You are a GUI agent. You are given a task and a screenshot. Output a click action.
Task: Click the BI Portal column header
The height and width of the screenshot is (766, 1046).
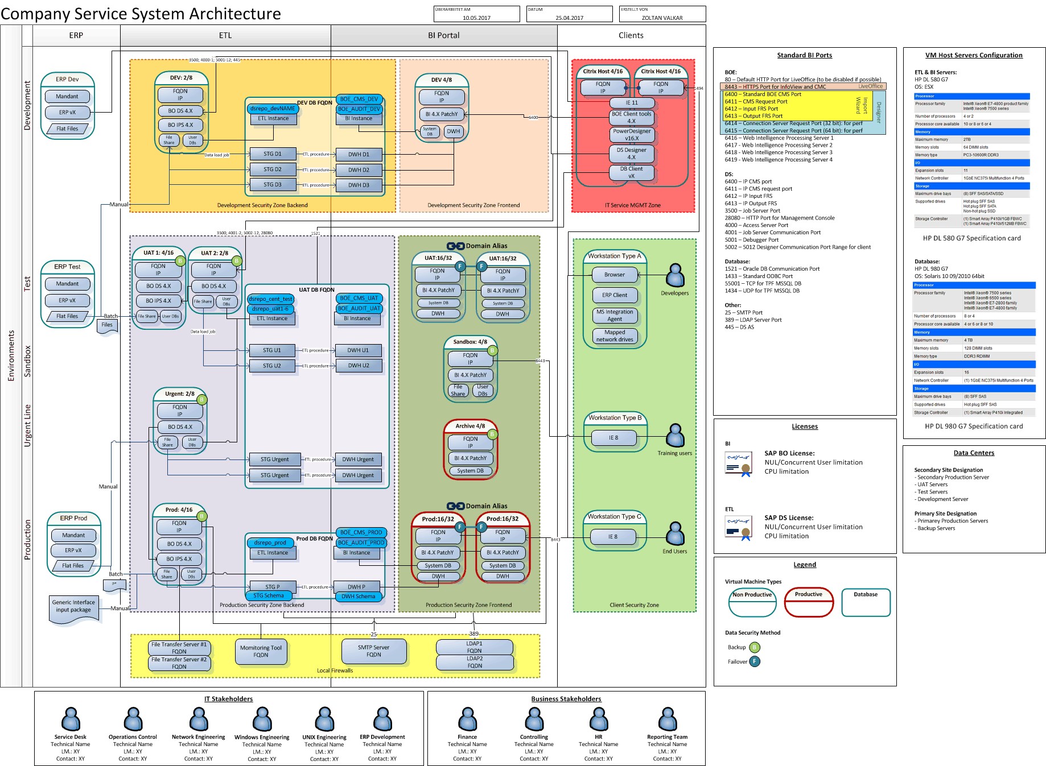click(x=444, y=35)
